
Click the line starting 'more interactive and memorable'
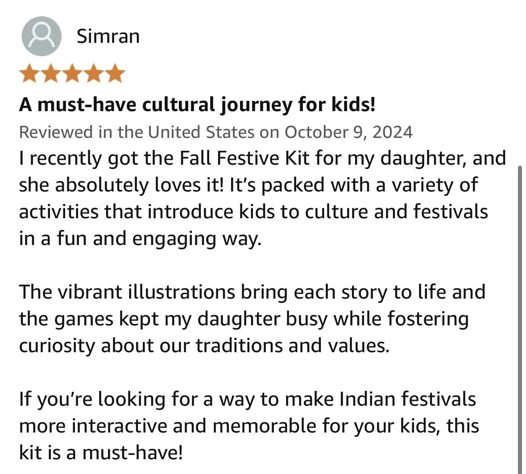(249, 426)
